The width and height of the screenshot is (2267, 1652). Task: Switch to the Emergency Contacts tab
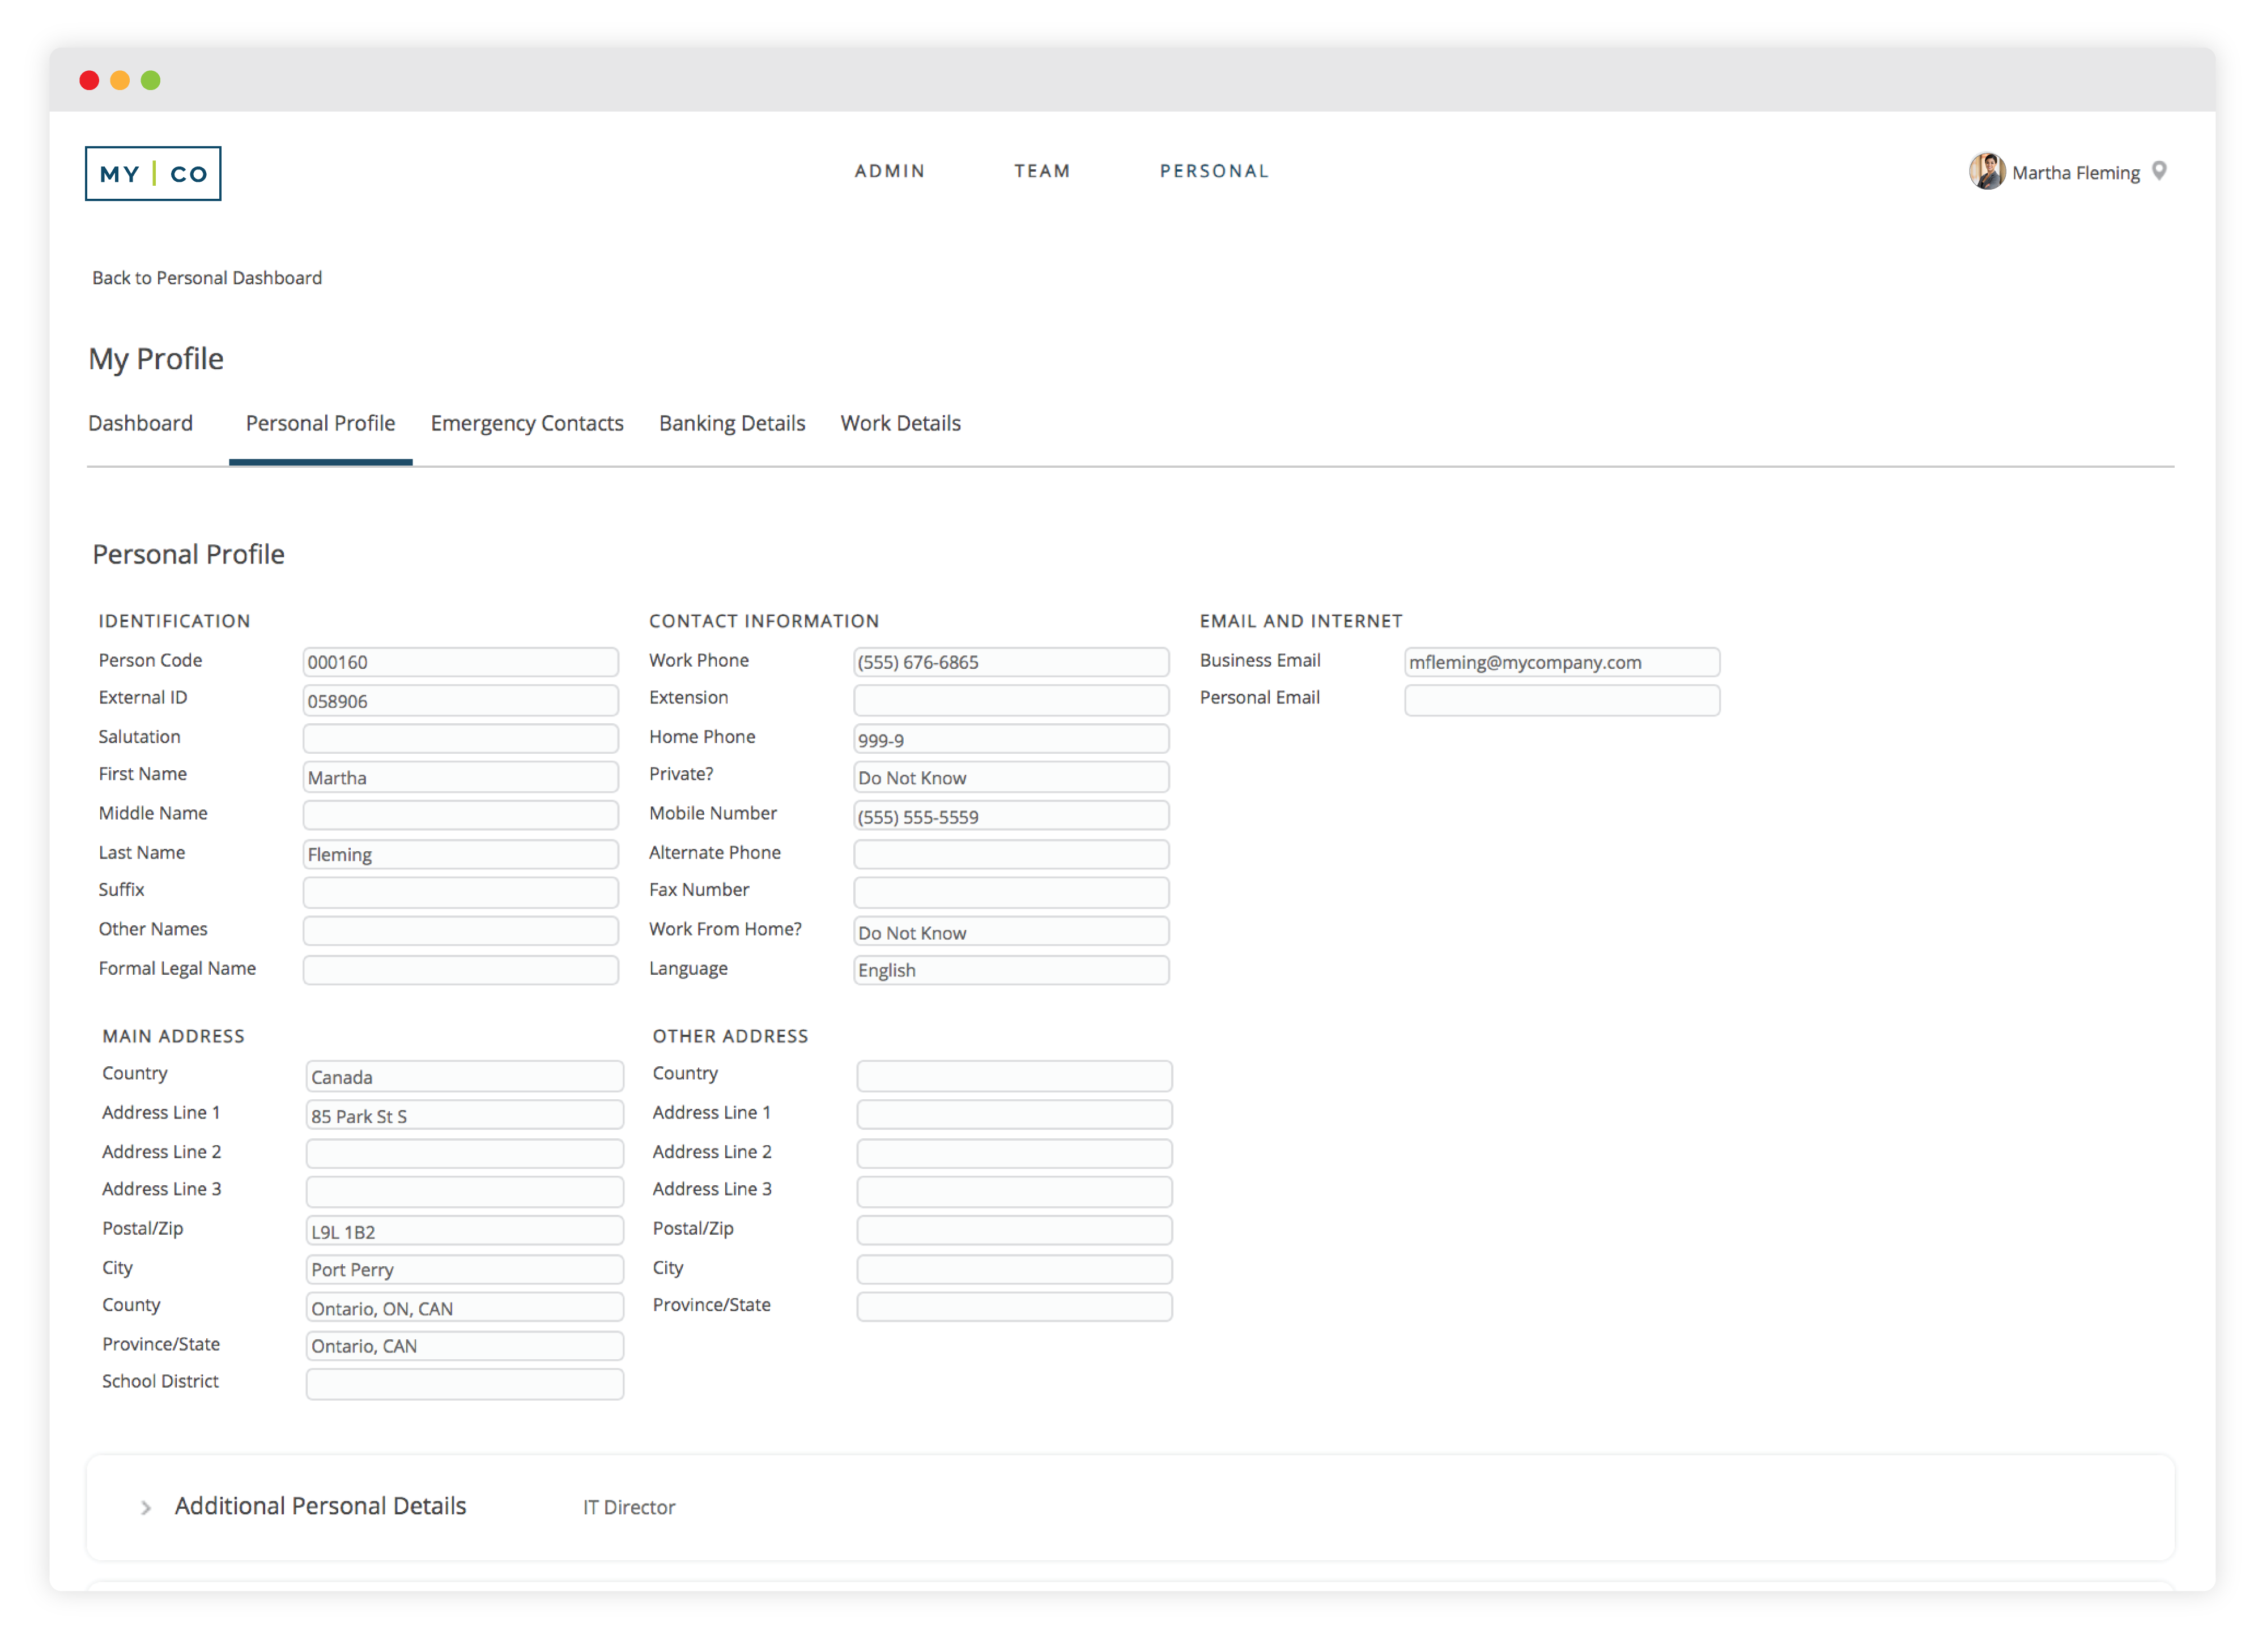(x=526, y=423)
